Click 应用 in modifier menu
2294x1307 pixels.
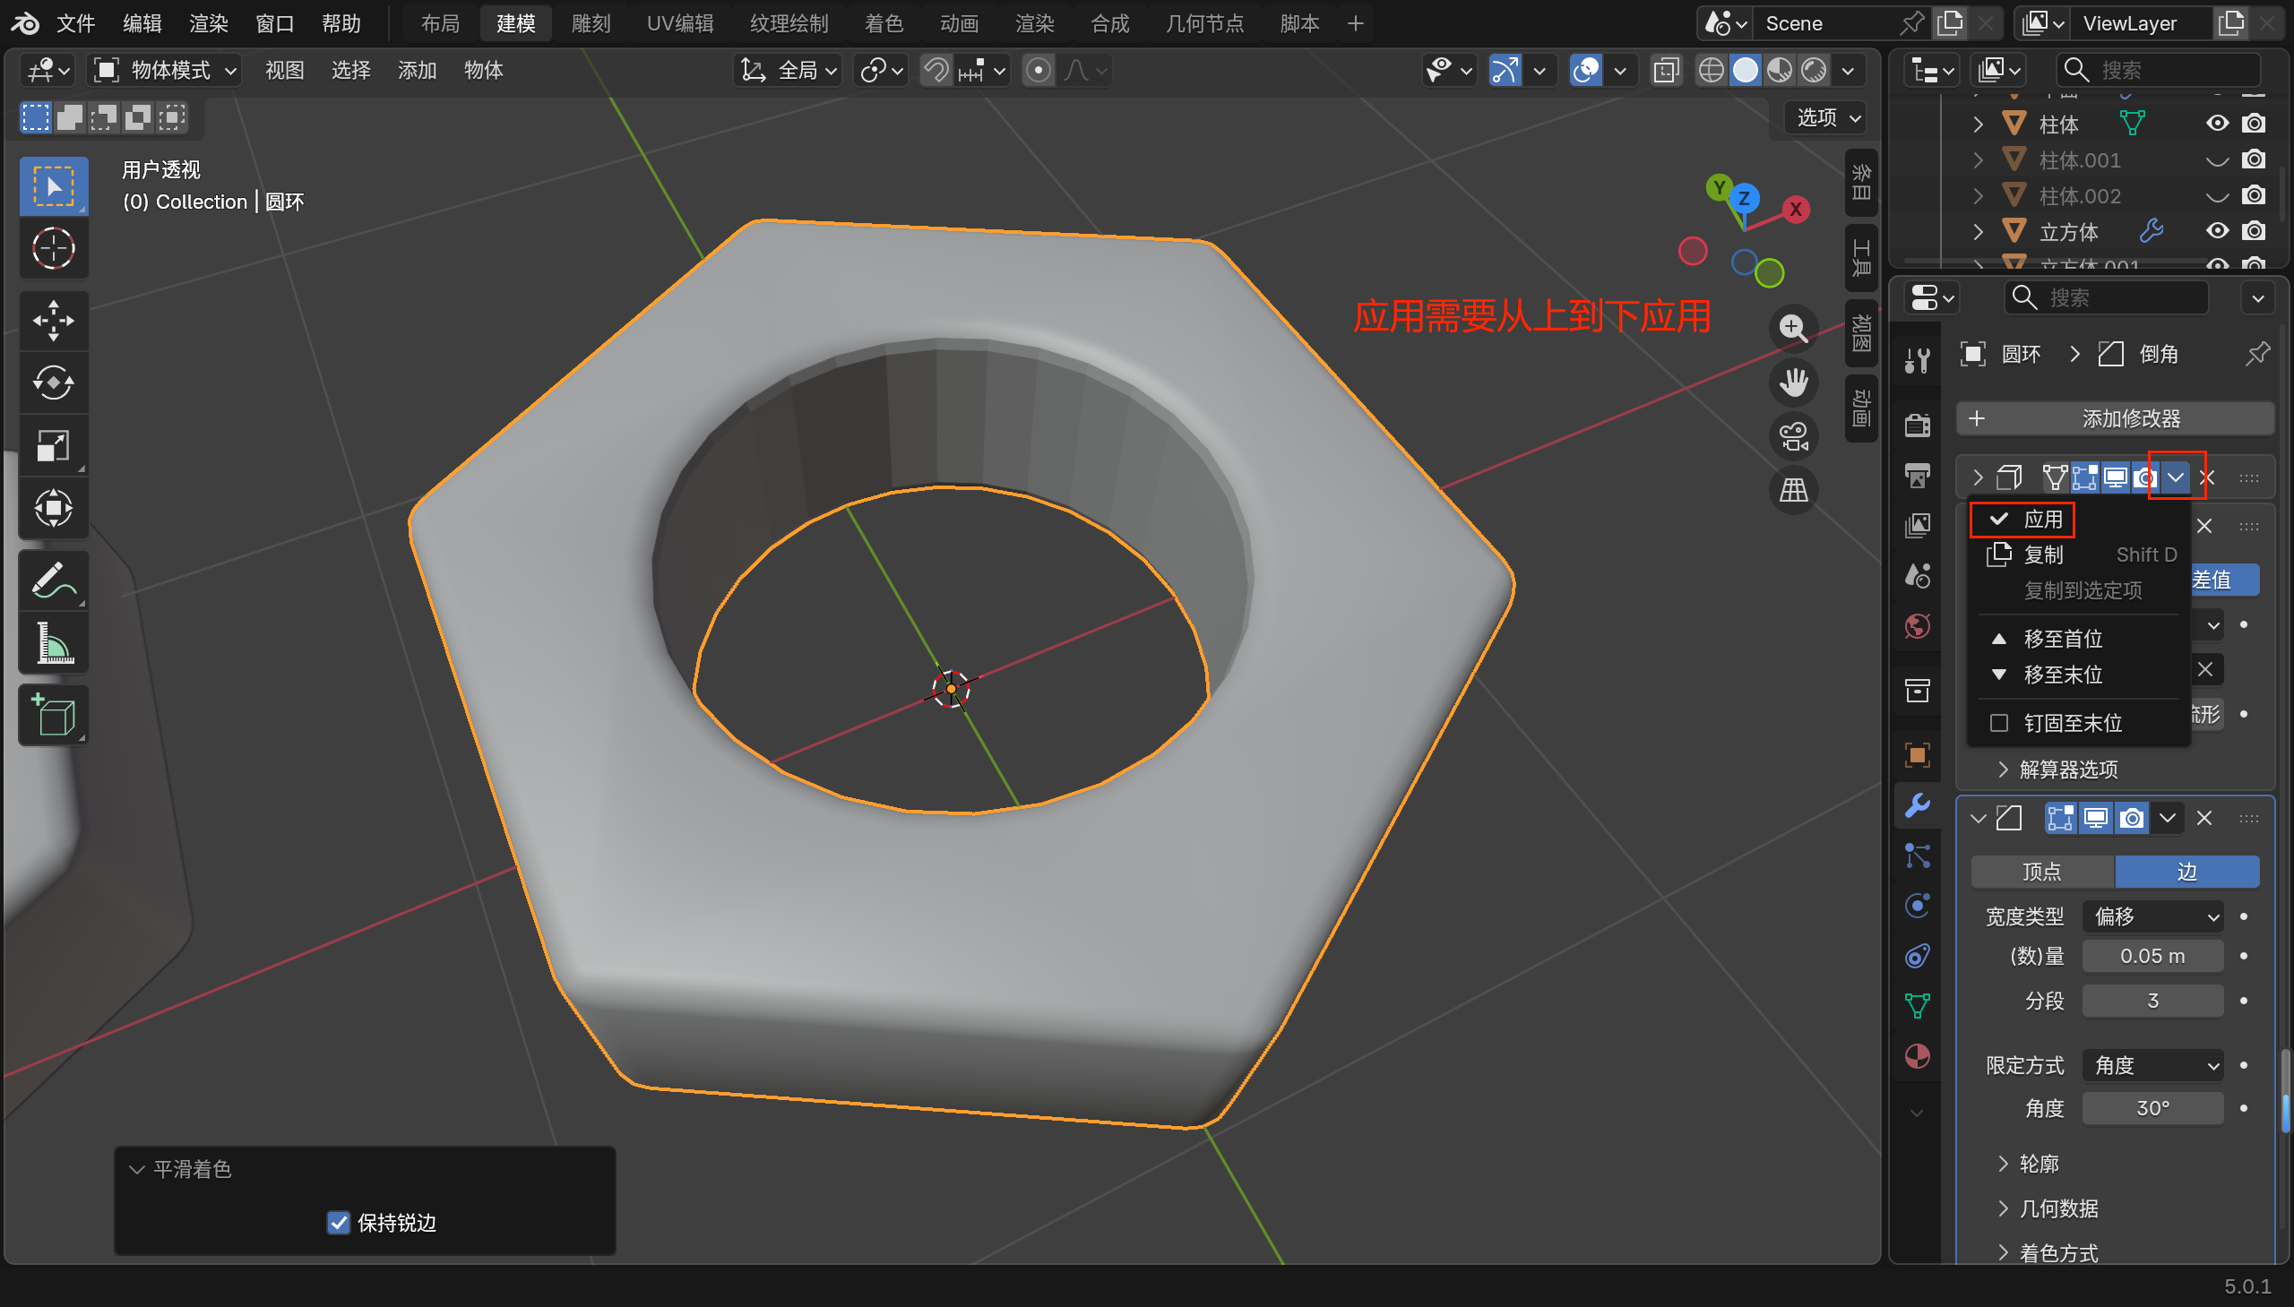(x=2041, y=519)
